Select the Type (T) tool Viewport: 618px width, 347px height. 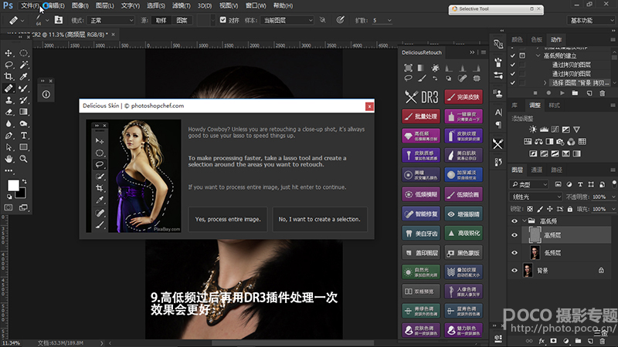click(x=24, y=135)
